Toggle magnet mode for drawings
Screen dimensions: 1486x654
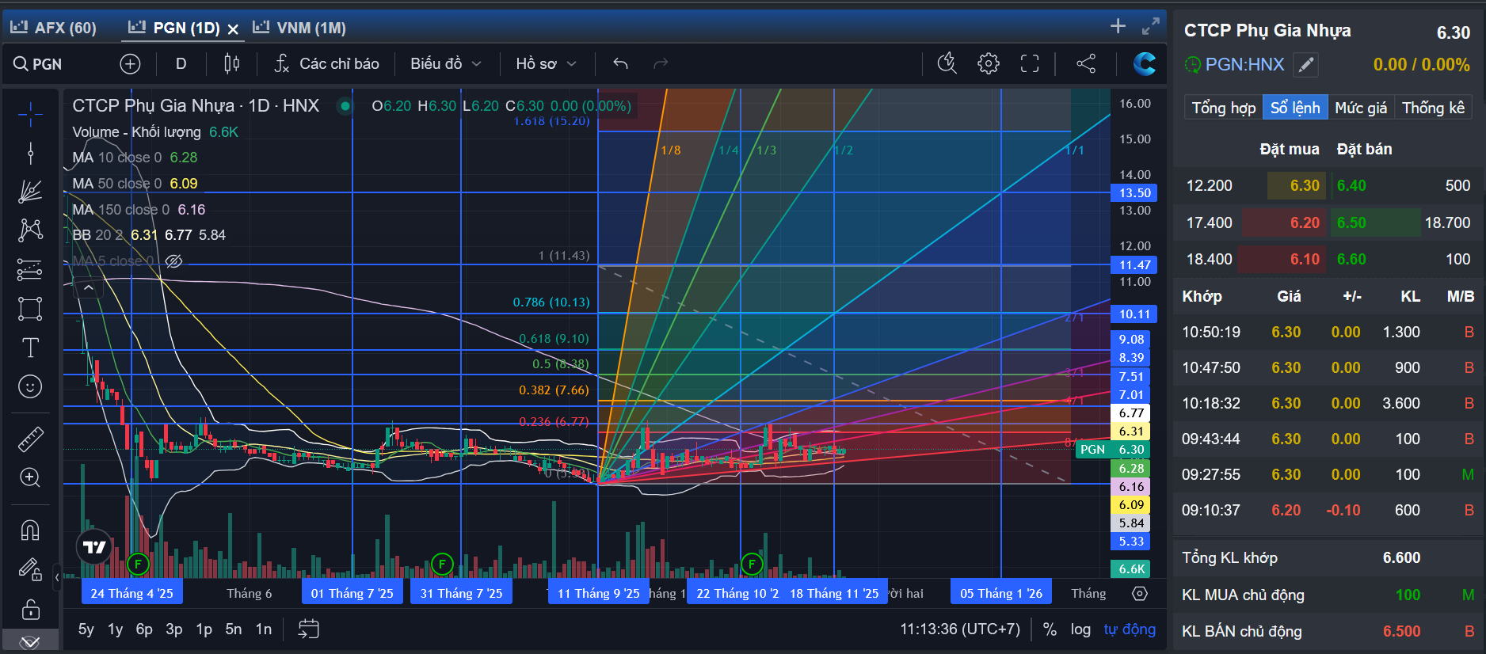(30, 530)
